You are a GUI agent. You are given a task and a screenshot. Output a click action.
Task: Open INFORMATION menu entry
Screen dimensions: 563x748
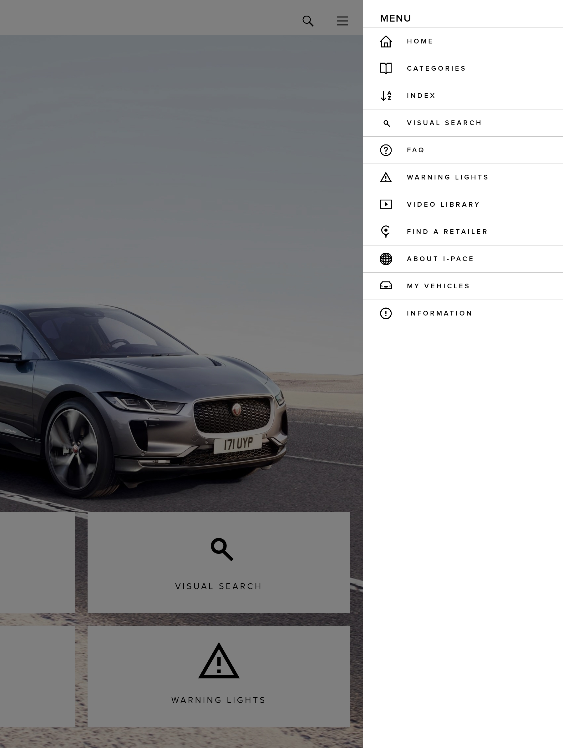(x=463, y=313)
